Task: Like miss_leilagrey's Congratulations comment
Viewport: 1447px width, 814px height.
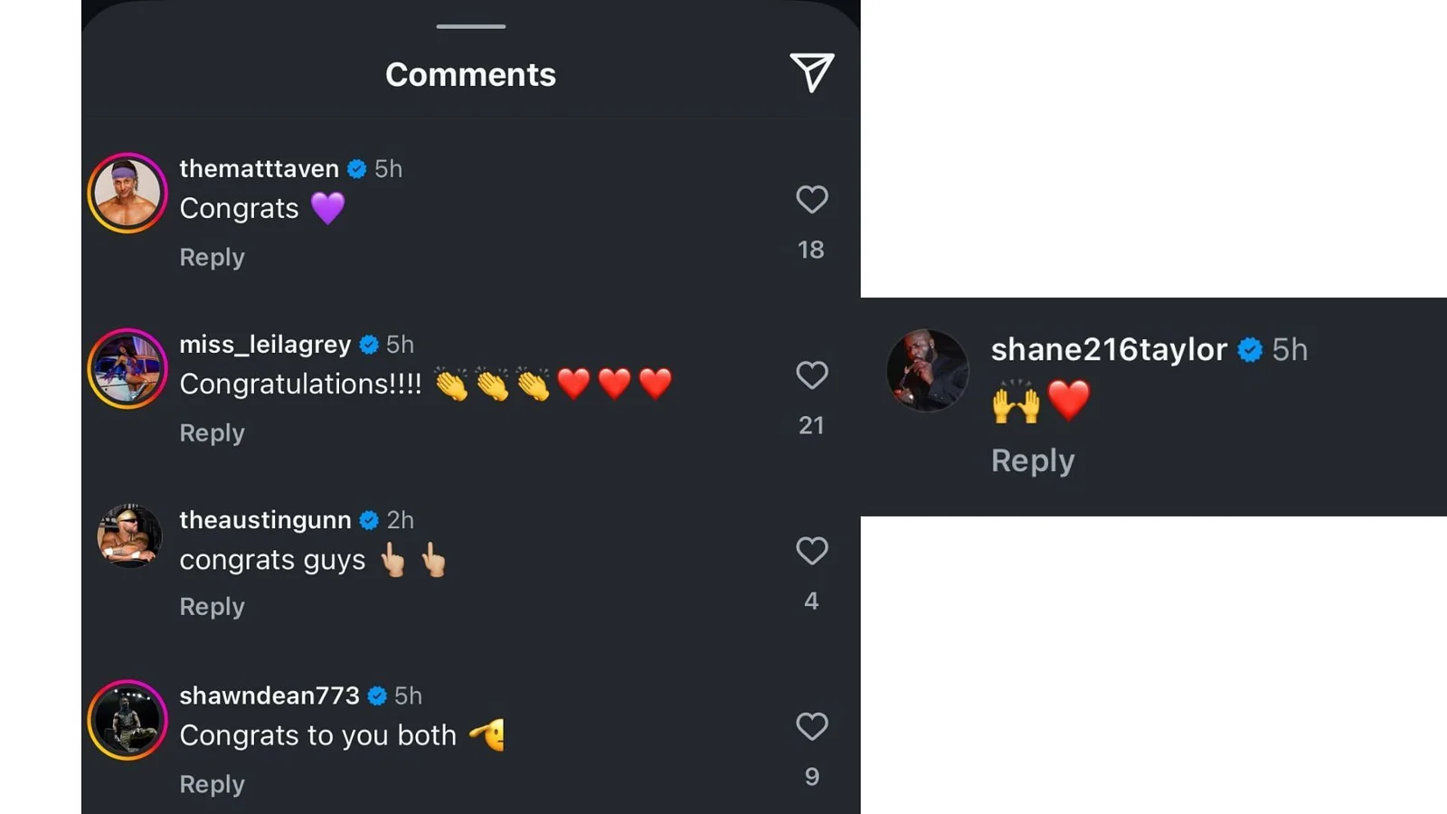Action: 811,374
